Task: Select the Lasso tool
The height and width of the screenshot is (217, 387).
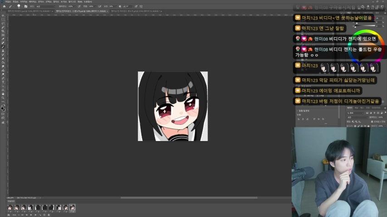Action: pos(3,23)
